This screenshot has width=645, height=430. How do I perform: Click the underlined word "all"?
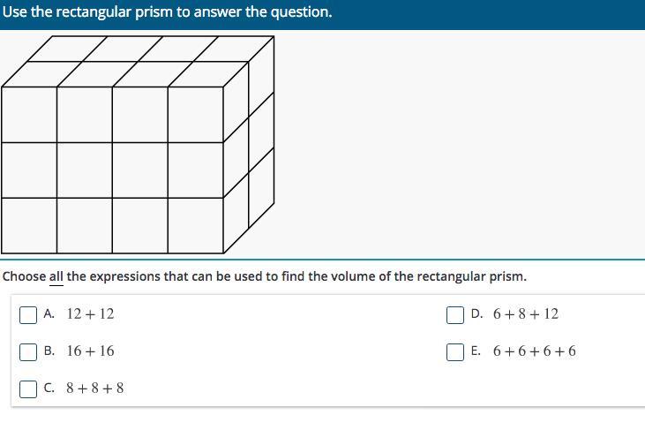[x=56, y=276]
